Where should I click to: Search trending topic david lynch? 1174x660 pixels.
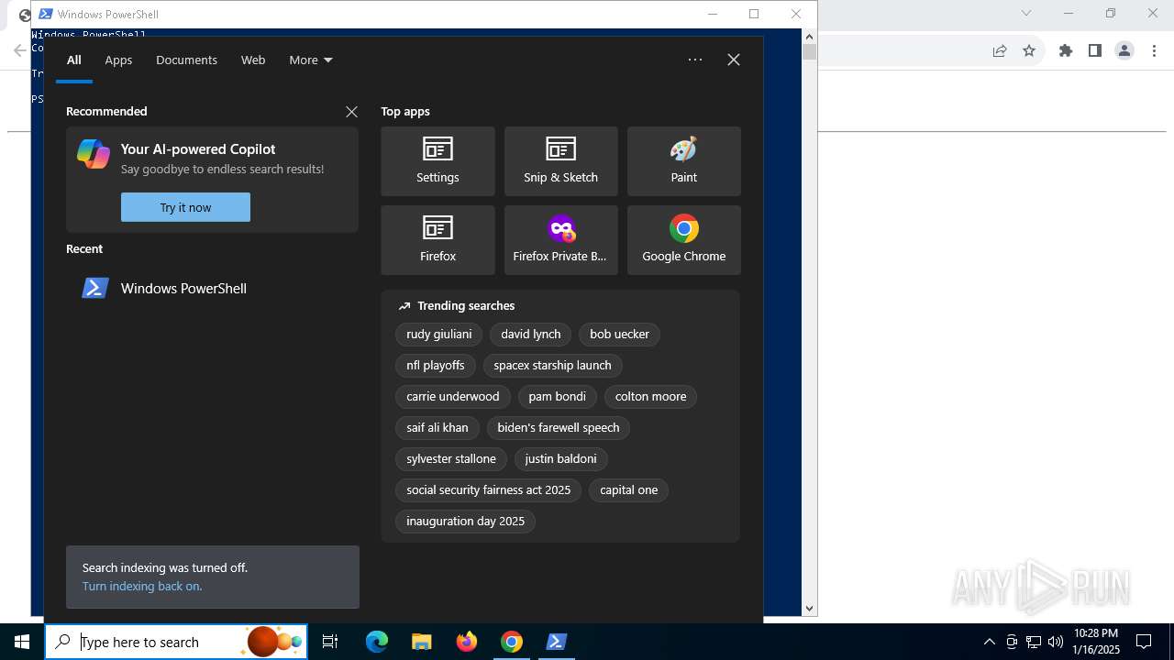coord(531,335)
